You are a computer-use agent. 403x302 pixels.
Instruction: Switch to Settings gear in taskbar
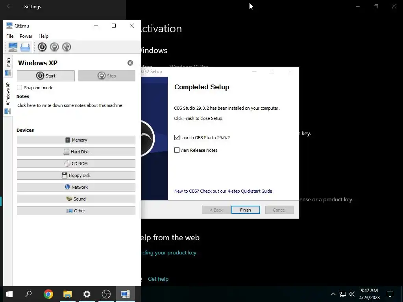87,294
